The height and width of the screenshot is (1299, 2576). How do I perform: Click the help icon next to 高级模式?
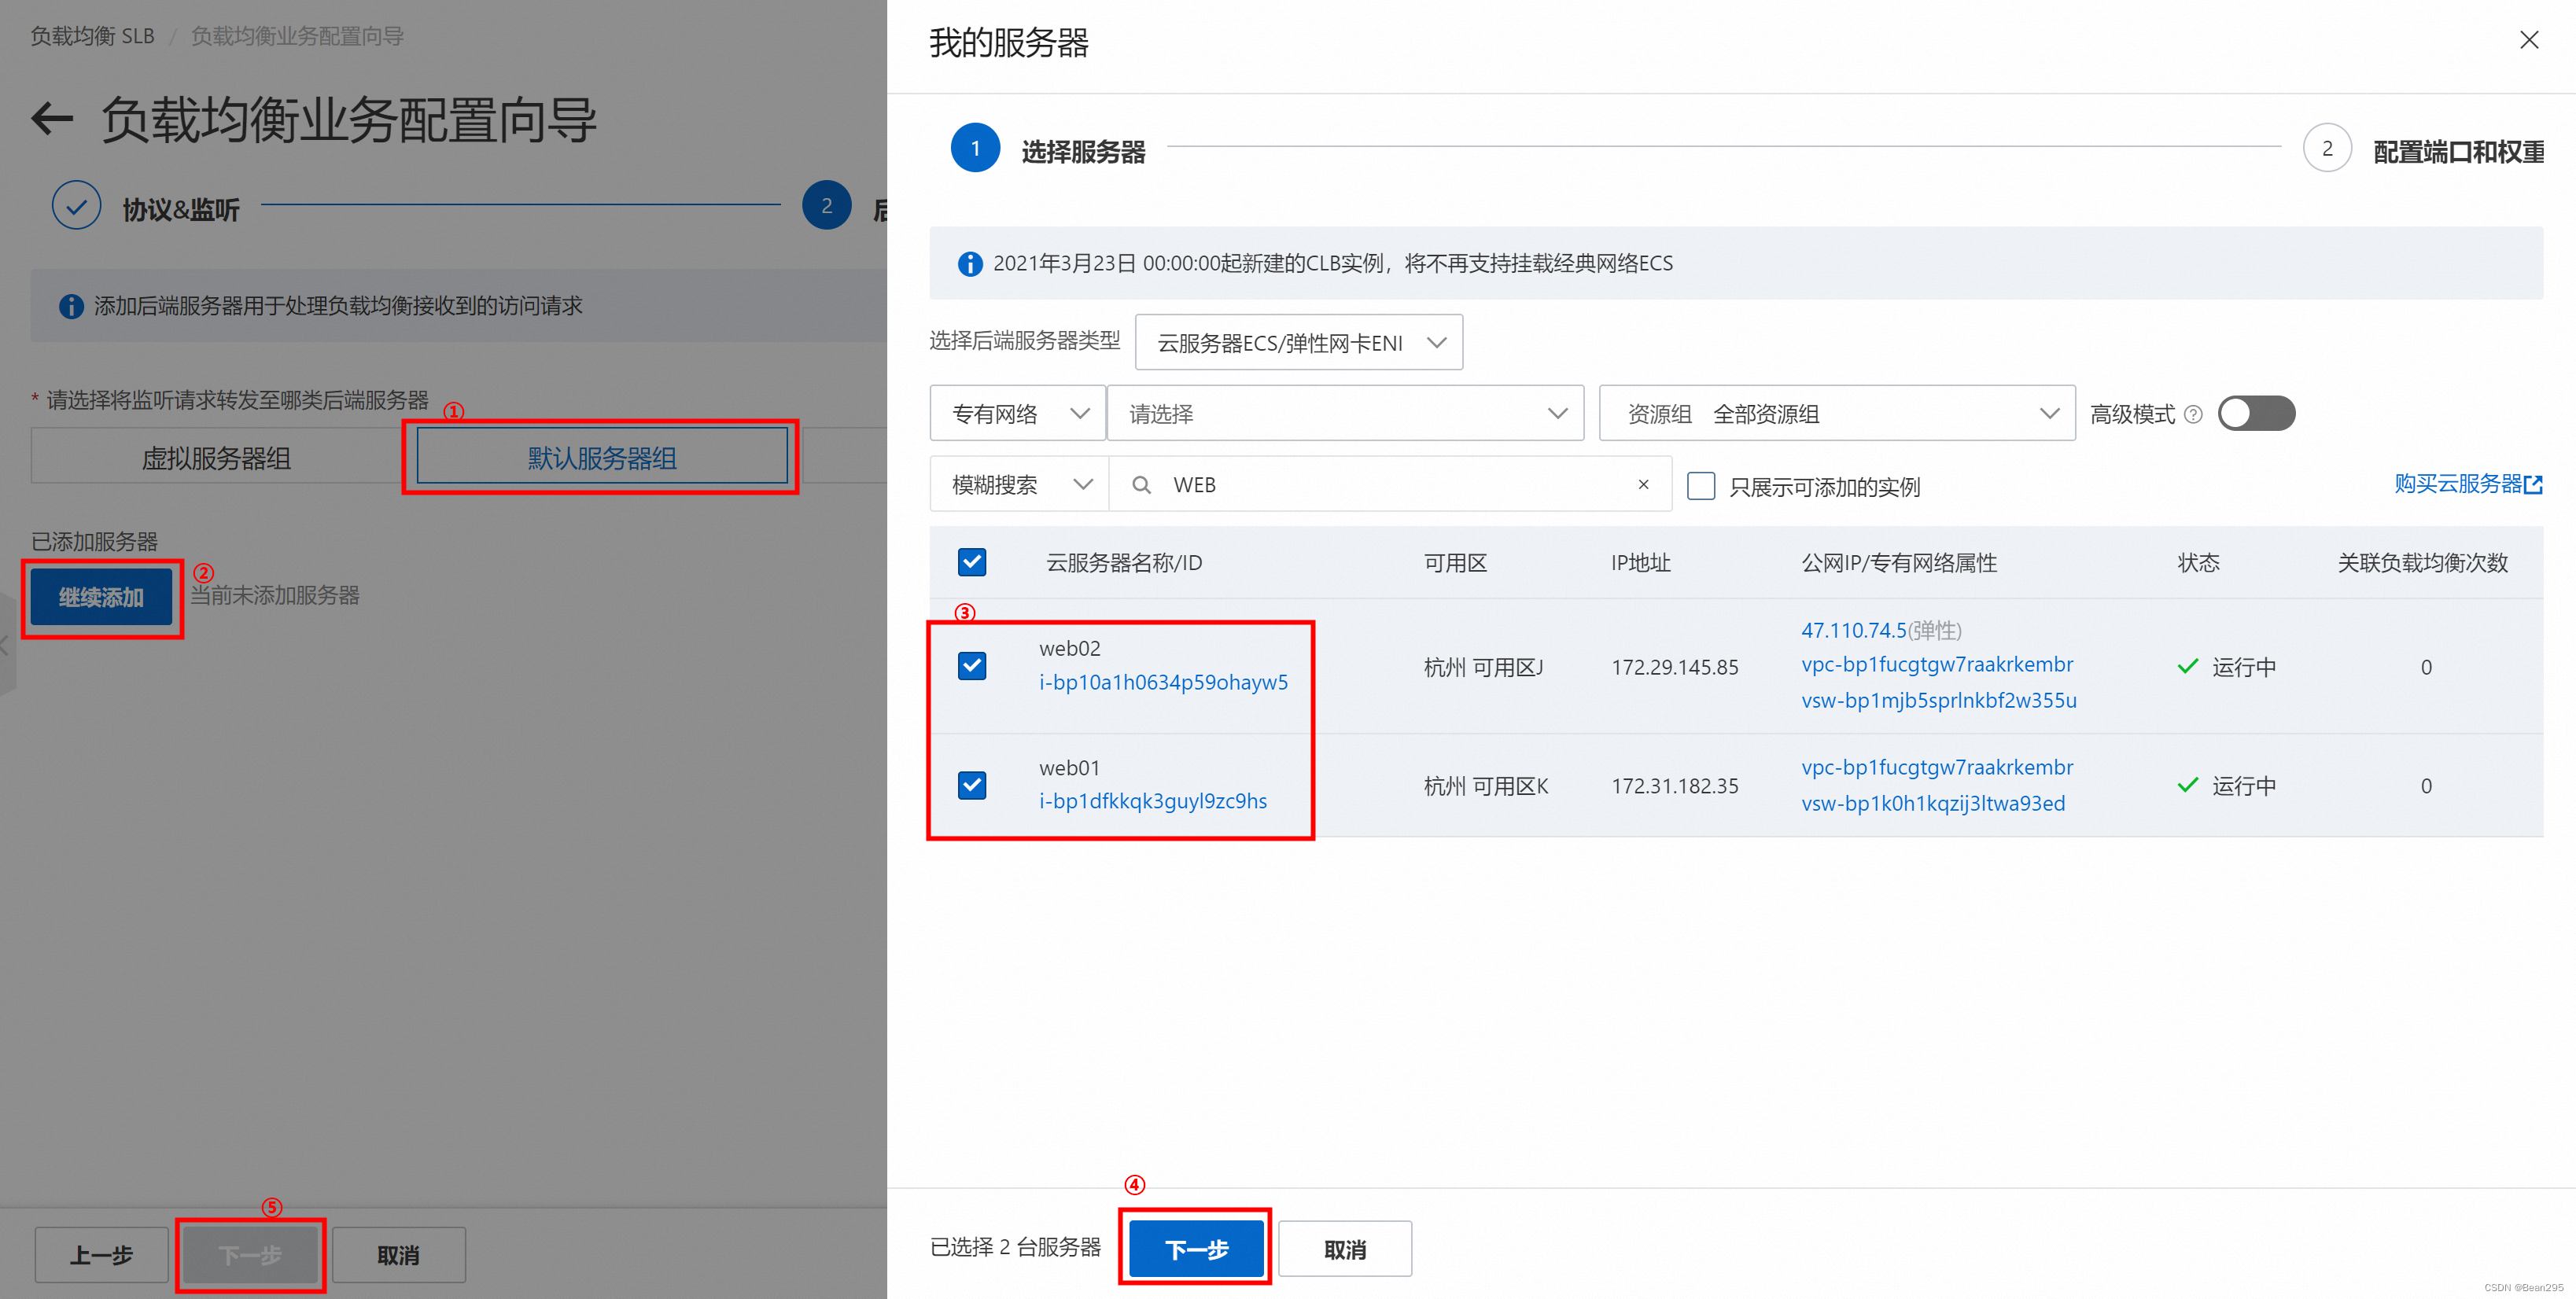tap(2193, 414)
